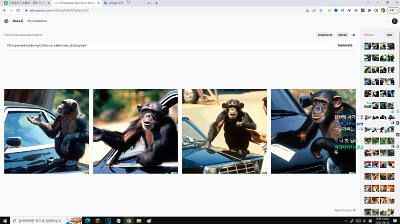Open the Windows Start menu
This screenshot has height=224, width=400.
click(5, 221)
